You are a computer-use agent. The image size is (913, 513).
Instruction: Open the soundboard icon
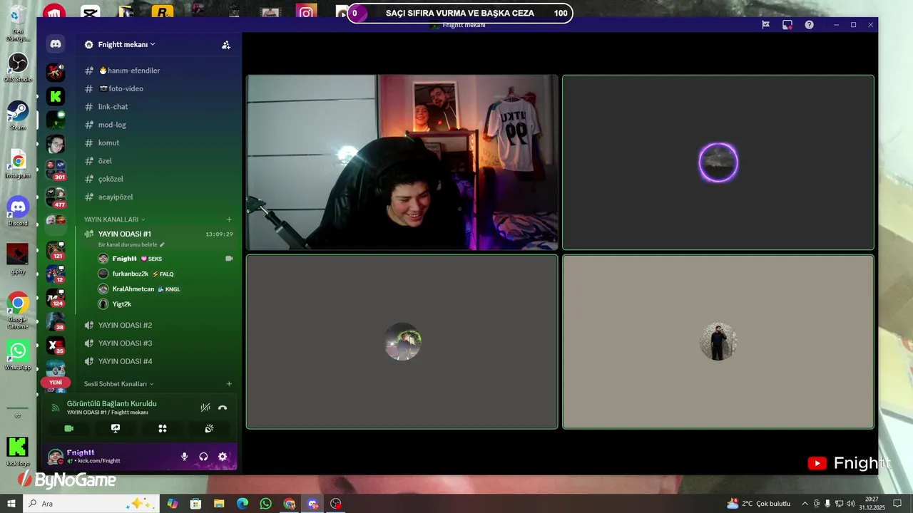tap(209, 428)
